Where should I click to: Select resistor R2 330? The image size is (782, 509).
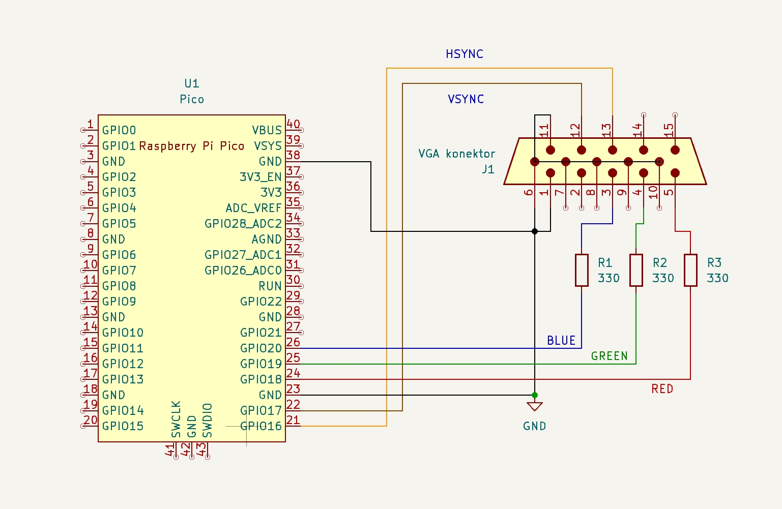[636, 270]
